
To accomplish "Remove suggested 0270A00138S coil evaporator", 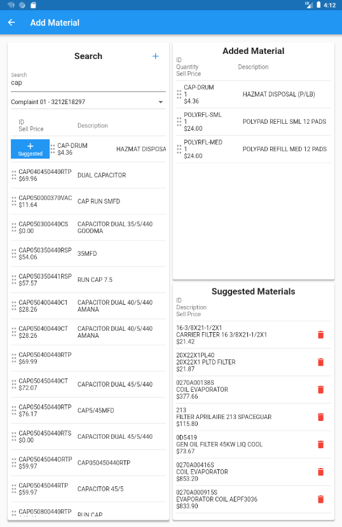I will click(x=321, y=390).
